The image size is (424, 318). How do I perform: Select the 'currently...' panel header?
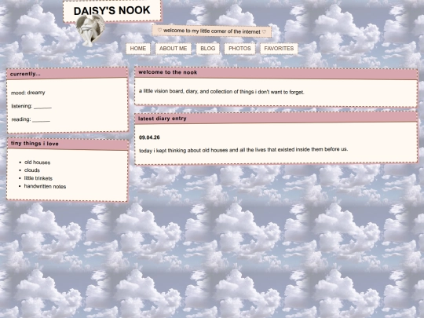pyautogui.click(x=67, y=74)
